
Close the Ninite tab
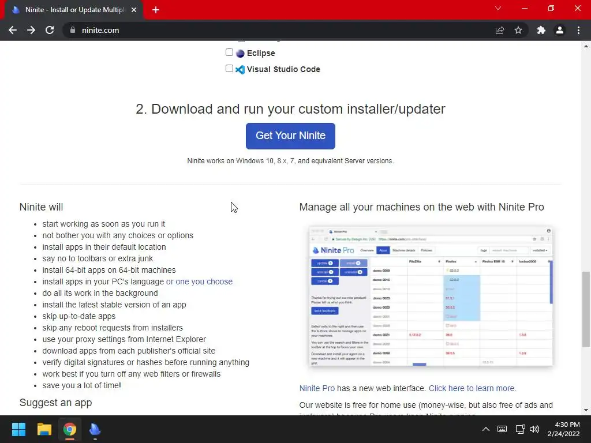[x=134, y=10]
